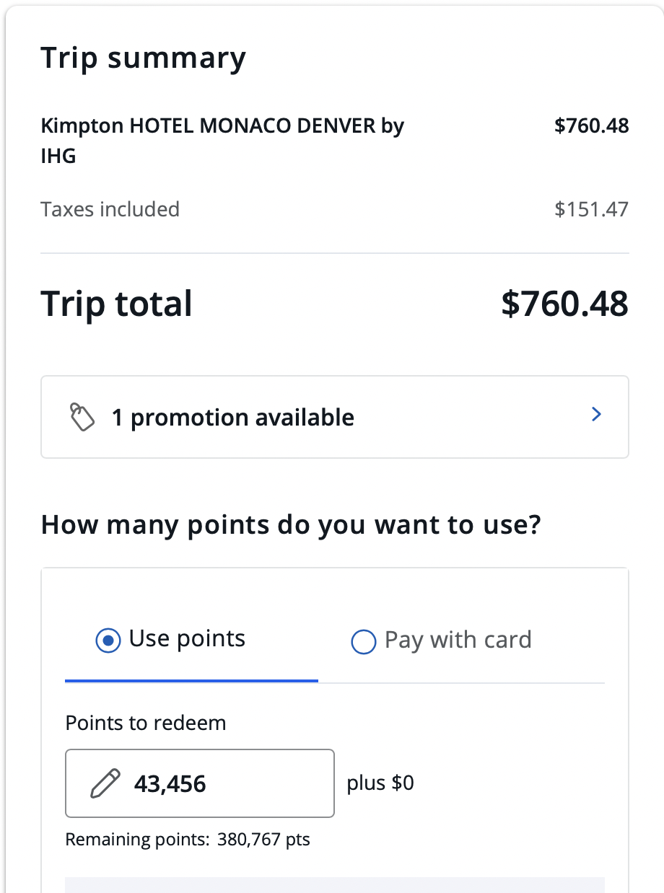This screenshot has height=893, width=664.
Task: Switch to the Use points tab label
Action: (x=187, y=639)
